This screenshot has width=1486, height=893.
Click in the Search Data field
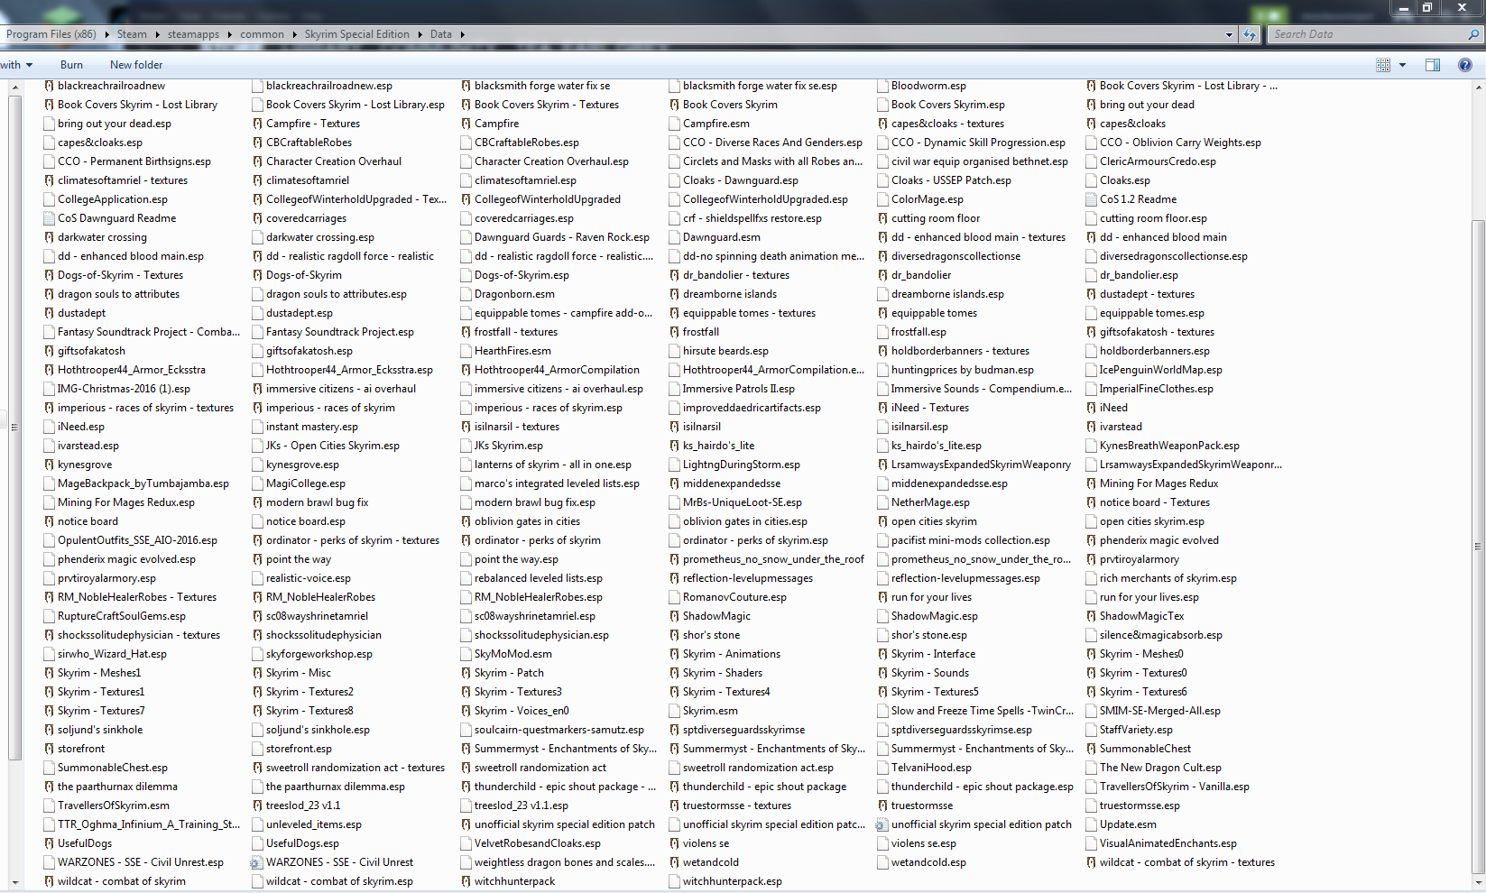tap(1366, 34)
